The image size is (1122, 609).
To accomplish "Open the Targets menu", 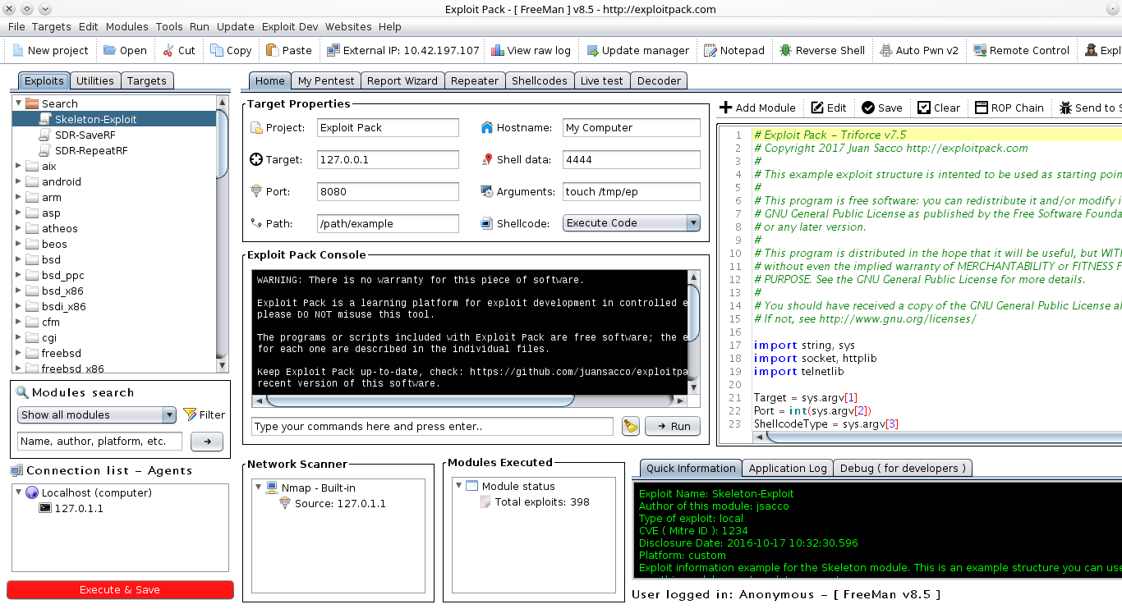I will point(51,26).
